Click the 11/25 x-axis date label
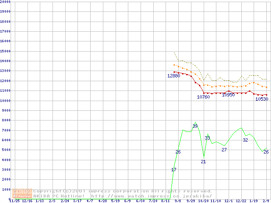 click(14, 201)
